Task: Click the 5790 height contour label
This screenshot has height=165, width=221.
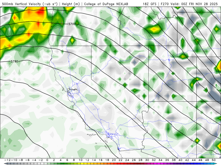Action: coord(14,61)
